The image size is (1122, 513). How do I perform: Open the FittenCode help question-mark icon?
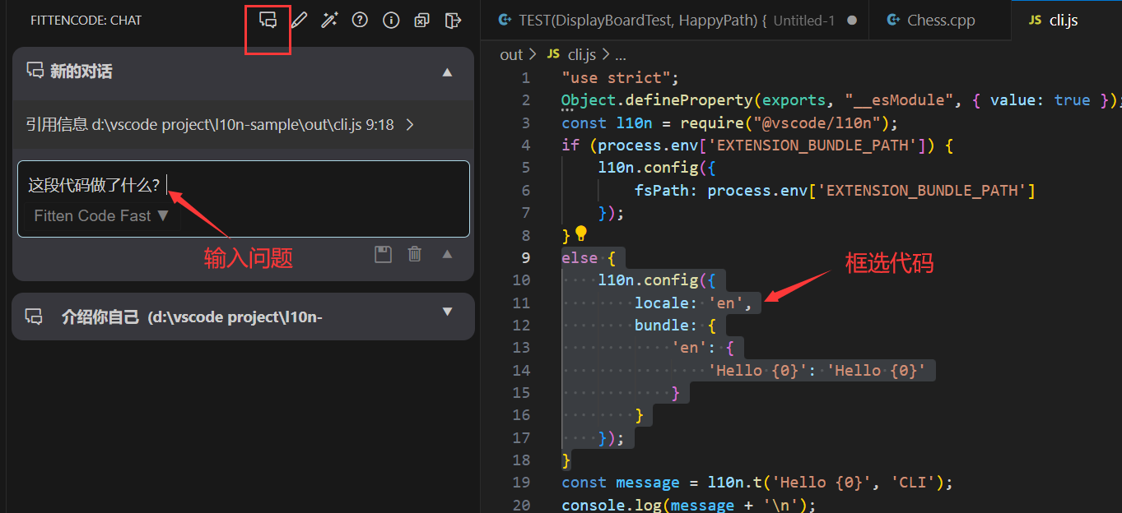(360, 20)
